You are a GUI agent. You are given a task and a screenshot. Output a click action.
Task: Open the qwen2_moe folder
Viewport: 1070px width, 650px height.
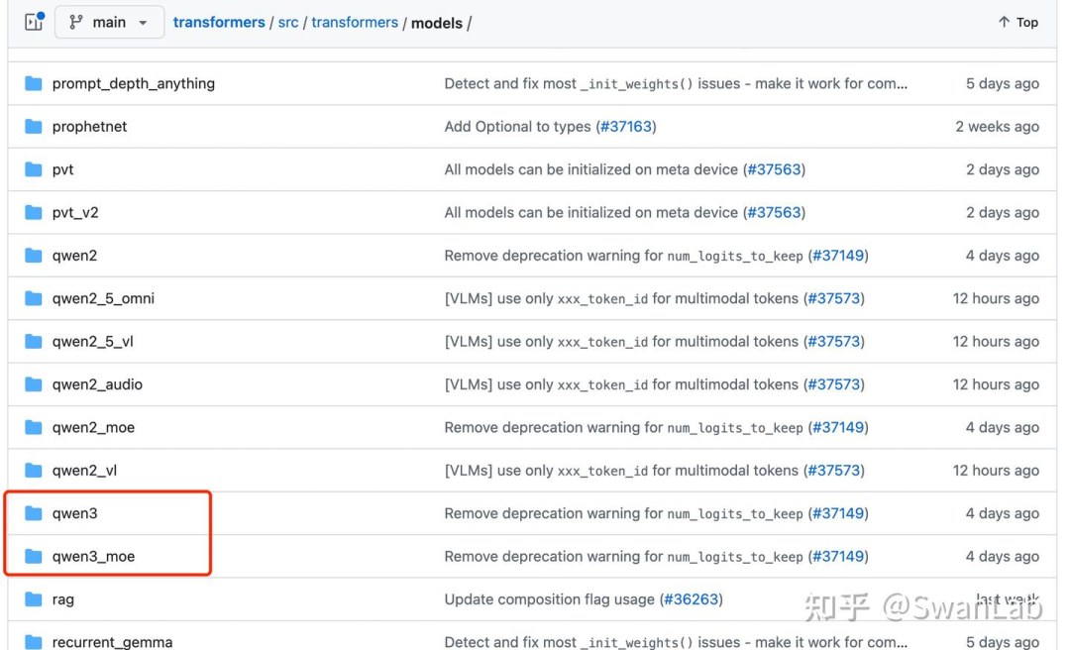pos(93,427)
